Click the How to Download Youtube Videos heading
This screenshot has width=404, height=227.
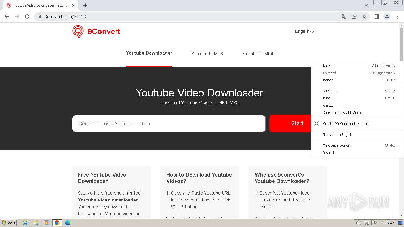[199, 178]
